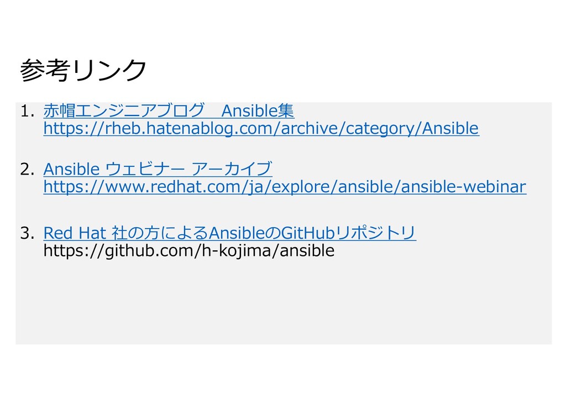Click the plain github.com/h-kojima/ansible URL text

tap(189, 251)
